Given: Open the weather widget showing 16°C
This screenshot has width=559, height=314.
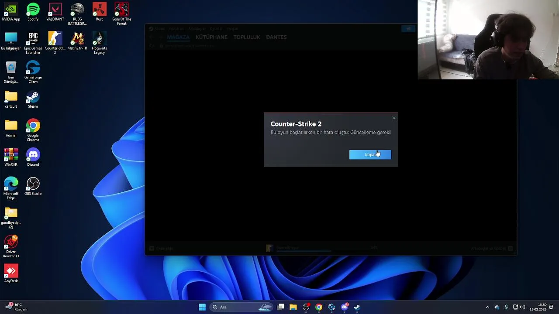Looking at the screenshot, I should 16,307.
